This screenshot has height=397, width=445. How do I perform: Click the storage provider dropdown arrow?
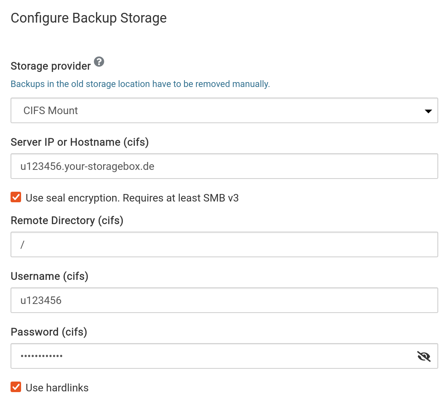428,111
